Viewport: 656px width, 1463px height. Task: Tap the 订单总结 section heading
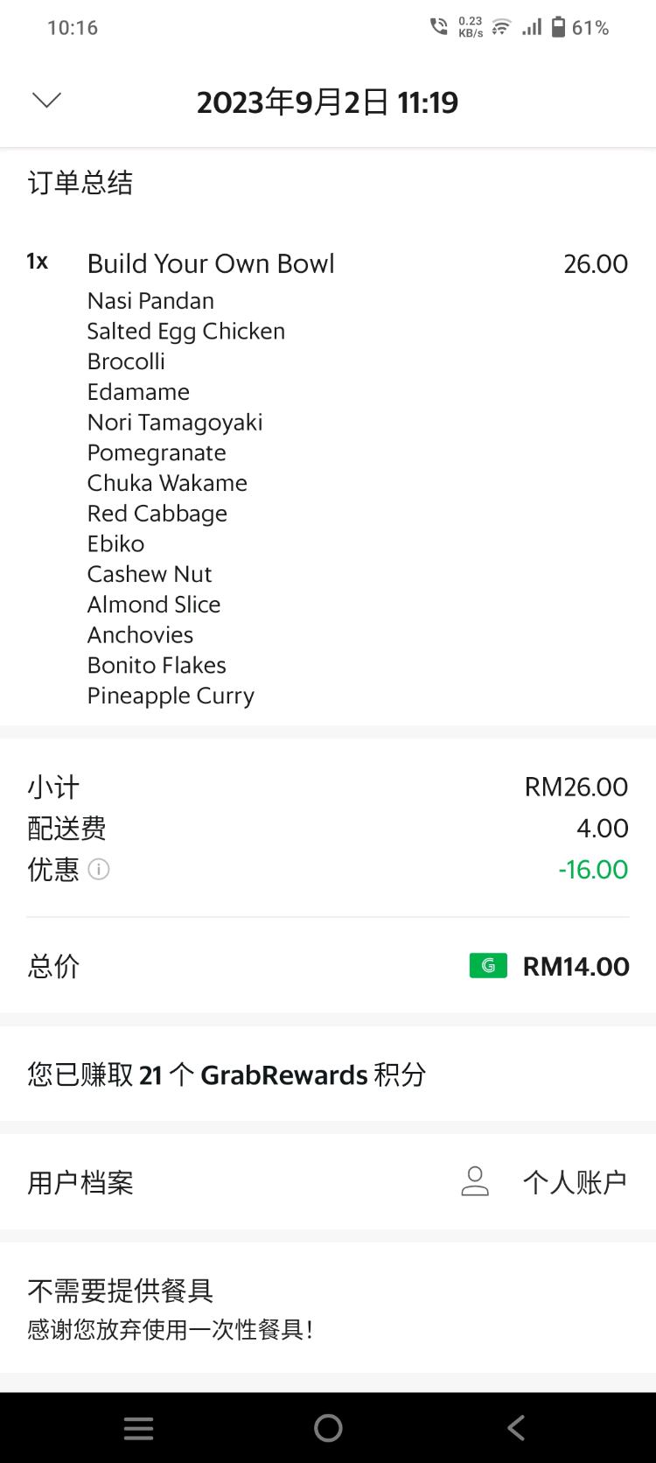pos(80,183)
